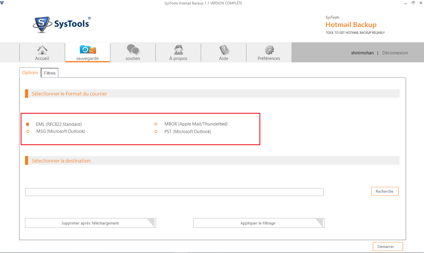Click the Sélectionner la destination heading

click(x=61, y=161)
